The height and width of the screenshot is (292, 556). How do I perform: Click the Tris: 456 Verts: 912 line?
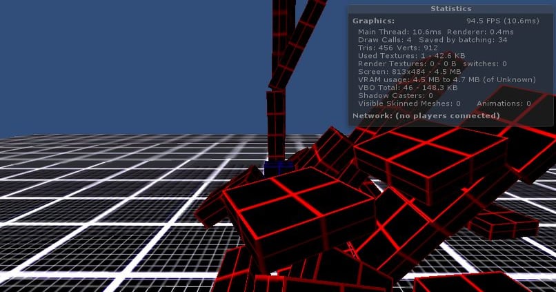398,48
